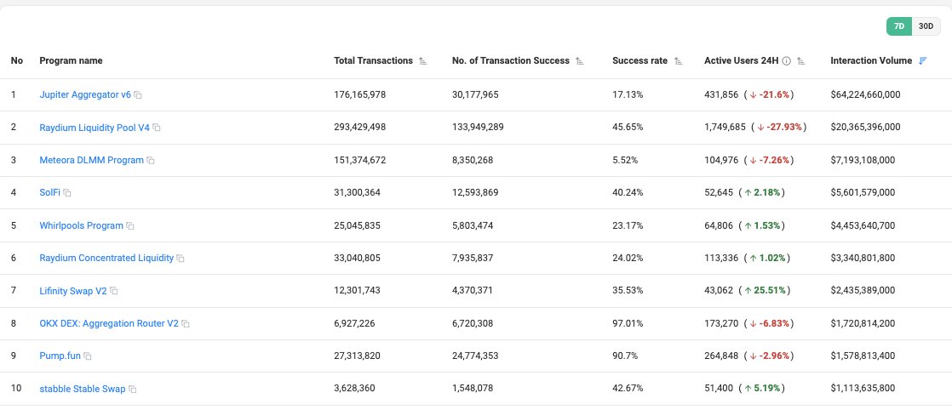This screenshot has height=410, width=952.
Task: Open Meteora DLMM Program link
Action: (x=92, y=160)
